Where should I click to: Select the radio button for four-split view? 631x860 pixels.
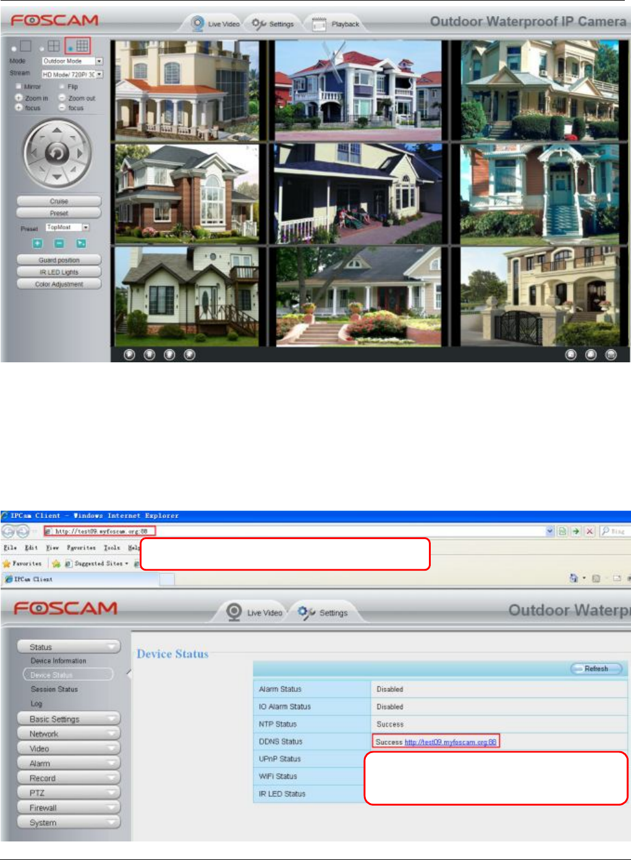[42, 48]
